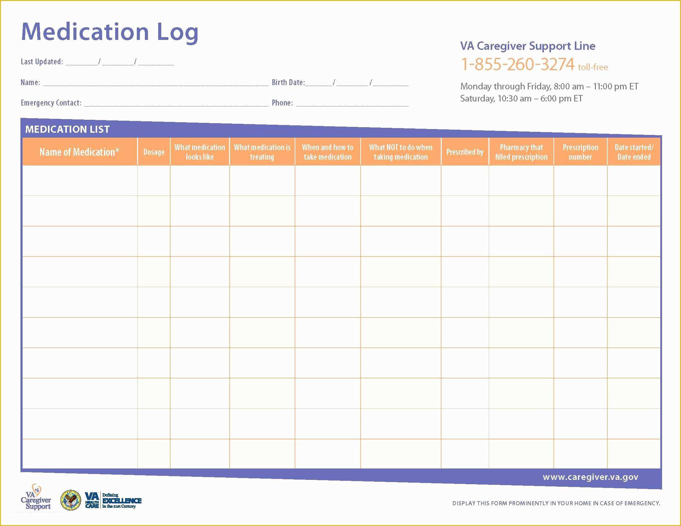Click the Birth Date year blank
Viewport: 681px width, 526px height.
(x=391, y=83)
